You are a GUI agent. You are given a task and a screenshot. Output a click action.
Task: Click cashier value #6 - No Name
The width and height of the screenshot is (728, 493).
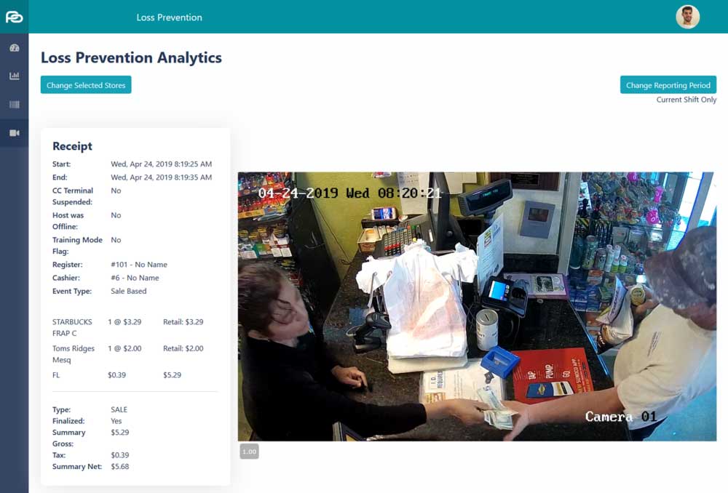135,278
